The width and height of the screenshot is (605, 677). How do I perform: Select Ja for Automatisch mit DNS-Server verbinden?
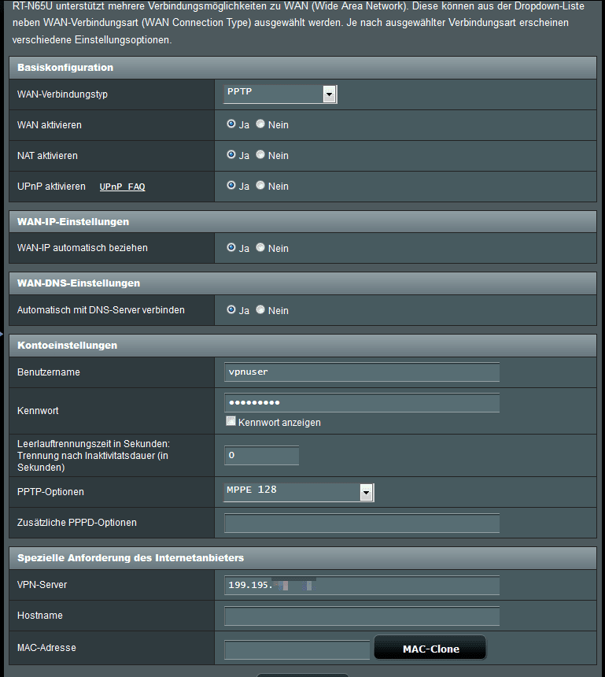pos(231,309)
